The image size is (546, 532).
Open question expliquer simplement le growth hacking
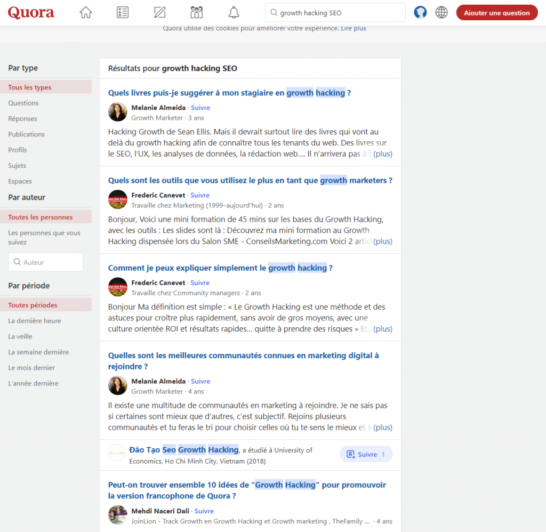[x=220, y=268]
